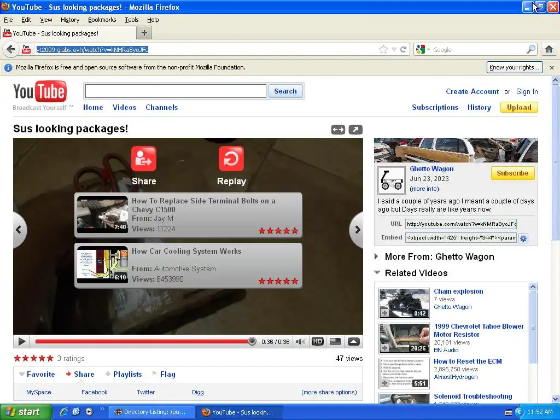This screenshot has height=420, width=560.
Task: Click Favorite heart option
Action: pyautogui.click(x=37, y=374)
